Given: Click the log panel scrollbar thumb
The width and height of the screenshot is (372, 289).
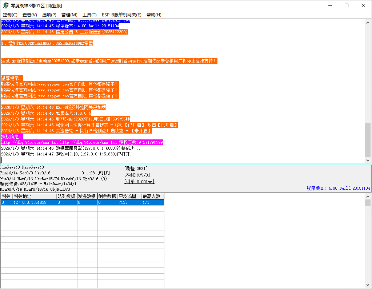Looking at the screenshot, I should (x=368, y=140).
